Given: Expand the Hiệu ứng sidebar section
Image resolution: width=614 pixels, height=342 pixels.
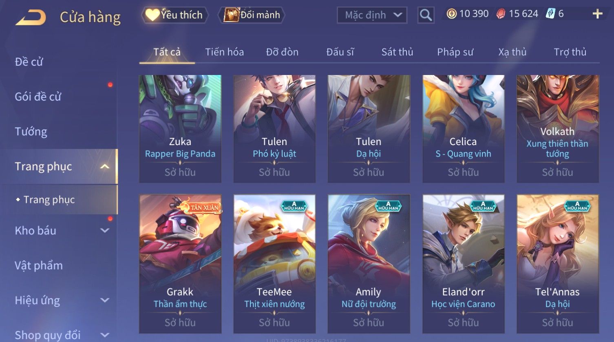Looking at the screenshot, I should tap(105, 300).
